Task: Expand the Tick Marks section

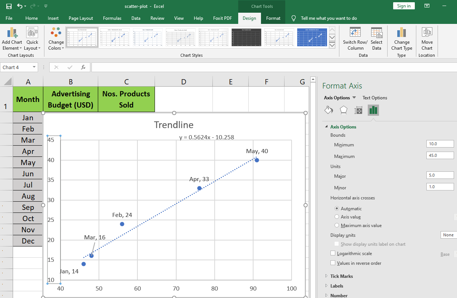Action: point(341,276)
